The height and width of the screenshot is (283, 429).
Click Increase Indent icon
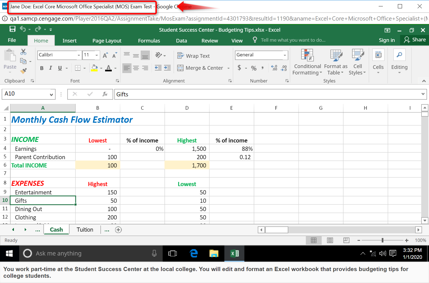click(x=167, y=68)
